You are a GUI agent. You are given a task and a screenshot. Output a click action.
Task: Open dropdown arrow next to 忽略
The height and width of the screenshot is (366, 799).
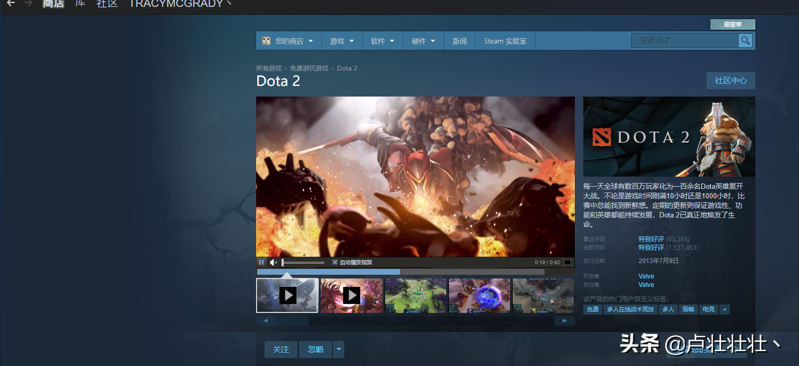(x=339, y=350)
